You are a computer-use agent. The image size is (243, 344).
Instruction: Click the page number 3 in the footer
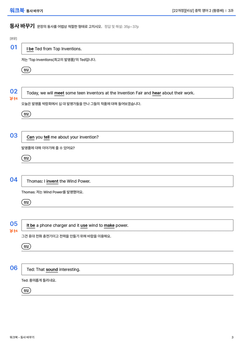coord(233,337)
